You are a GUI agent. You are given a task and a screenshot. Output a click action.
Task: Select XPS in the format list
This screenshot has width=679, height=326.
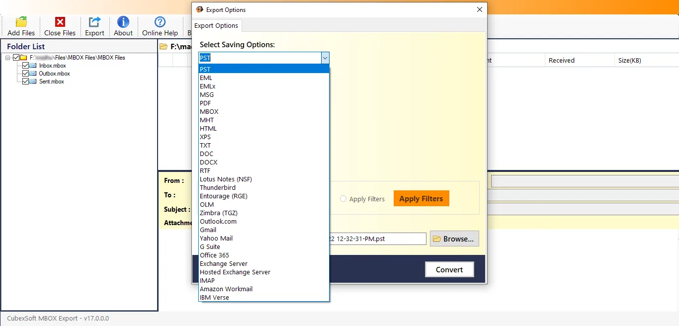[264, 137]
